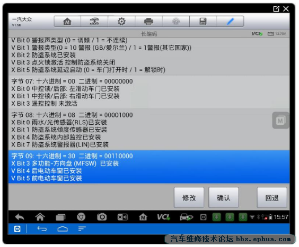Image resolution: width=299 pixels, height=247 pixels.
Task: Click the 回退 button
Action: point(272,197)
